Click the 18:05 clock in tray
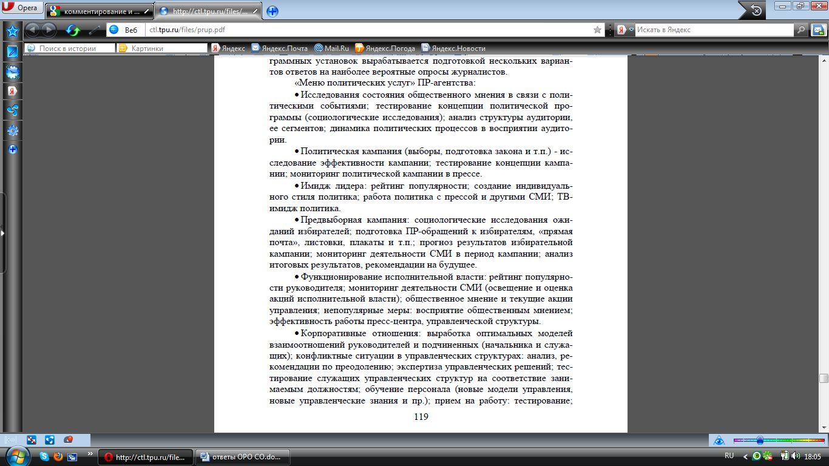Screen dimensions: 829x466 (812, 456)
